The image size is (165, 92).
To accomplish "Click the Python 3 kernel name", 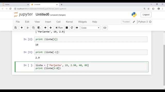I will tap(143, 22).
